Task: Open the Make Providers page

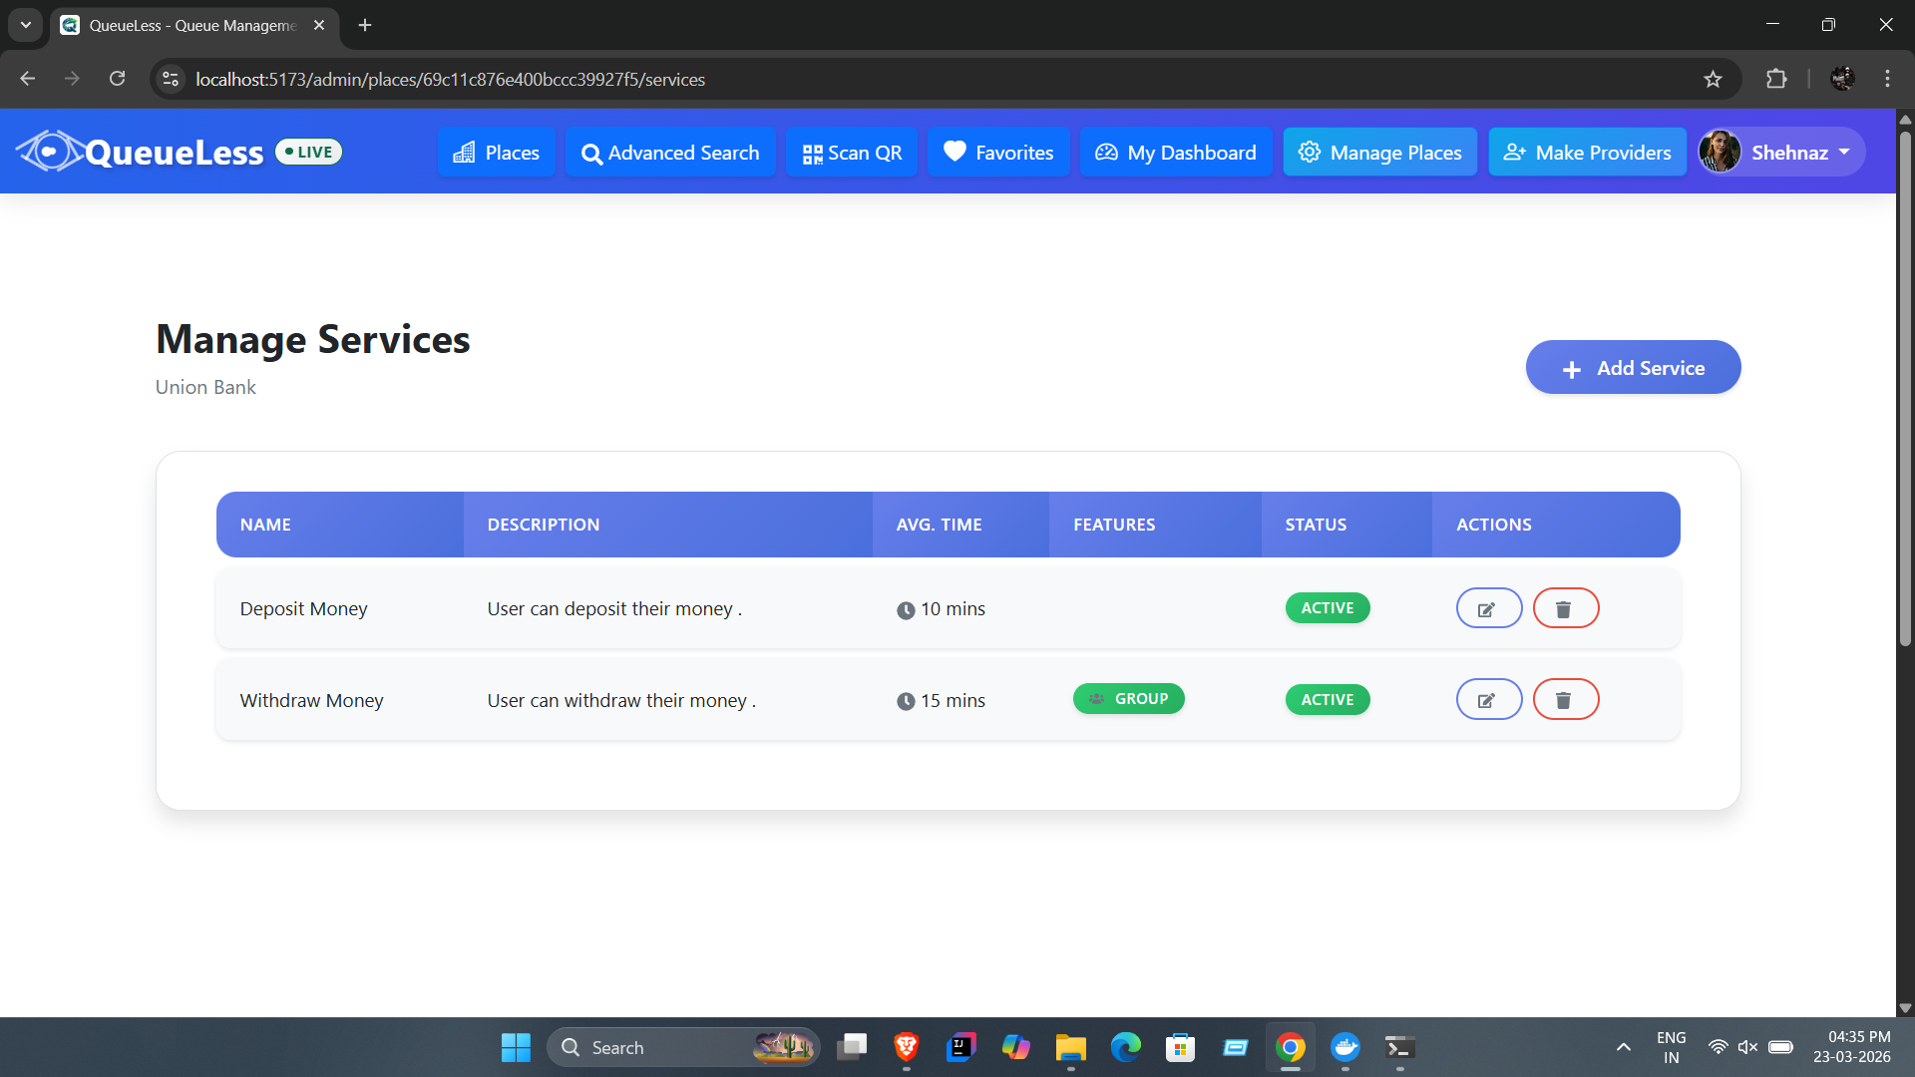Action: [1587, 153]
